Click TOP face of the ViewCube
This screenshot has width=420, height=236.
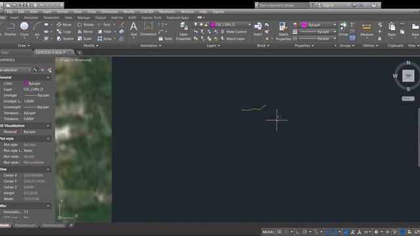pos(408,76)
